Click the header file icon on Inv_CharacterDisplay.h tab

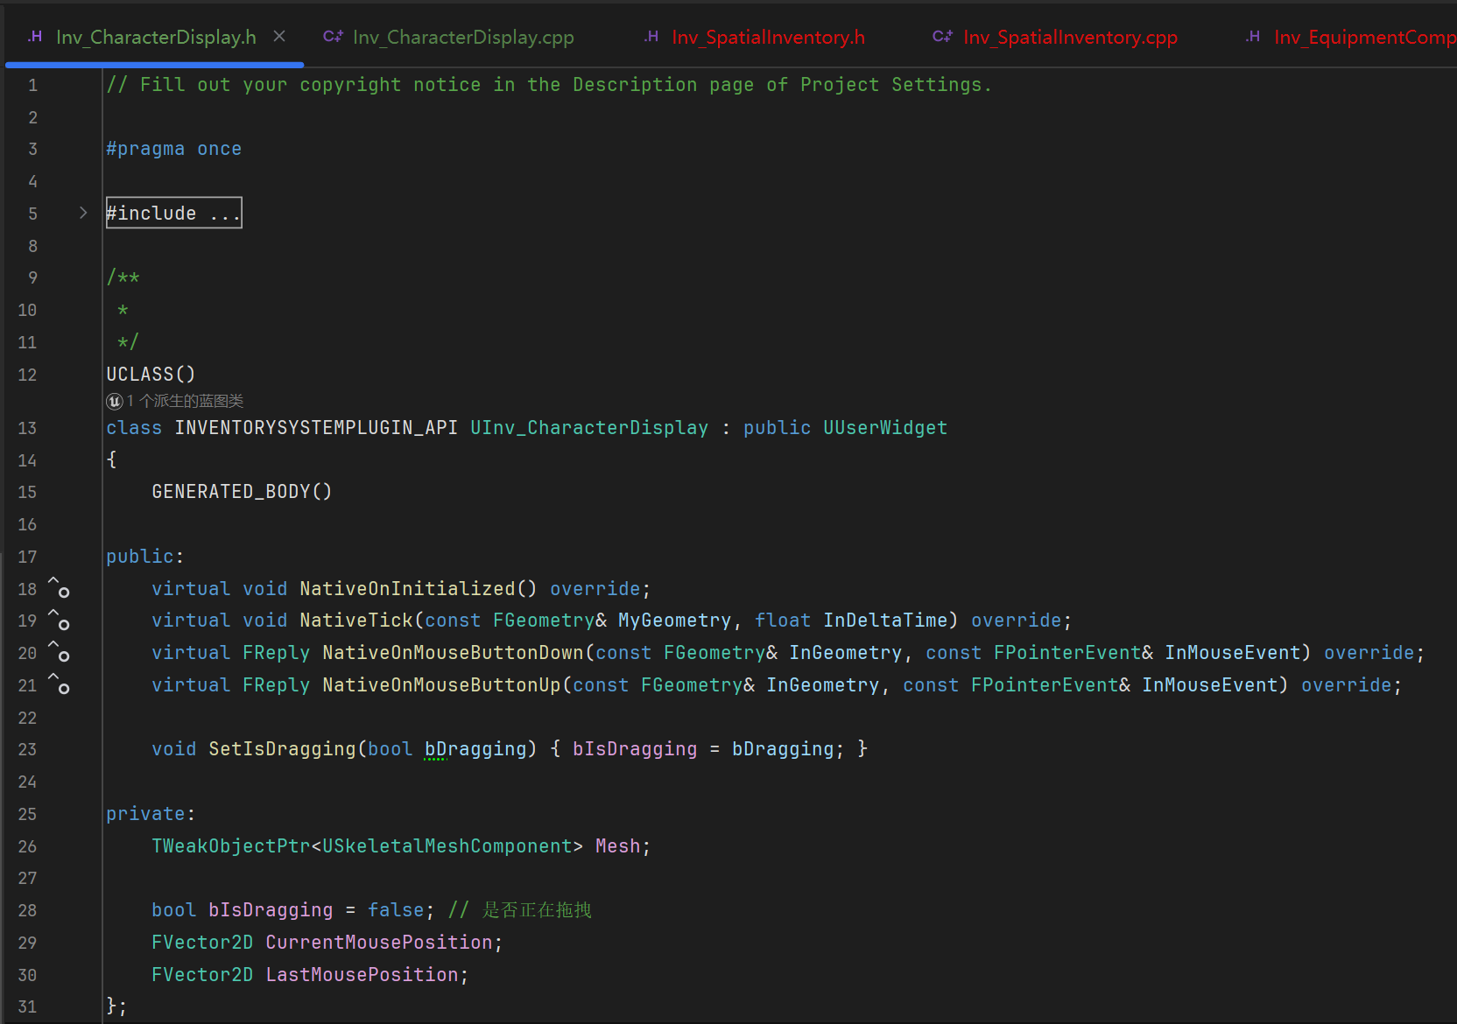pyautogui.click(x=35, y=37)
